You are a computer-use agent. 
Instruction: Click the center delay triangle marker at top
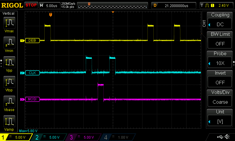[113, 12]
